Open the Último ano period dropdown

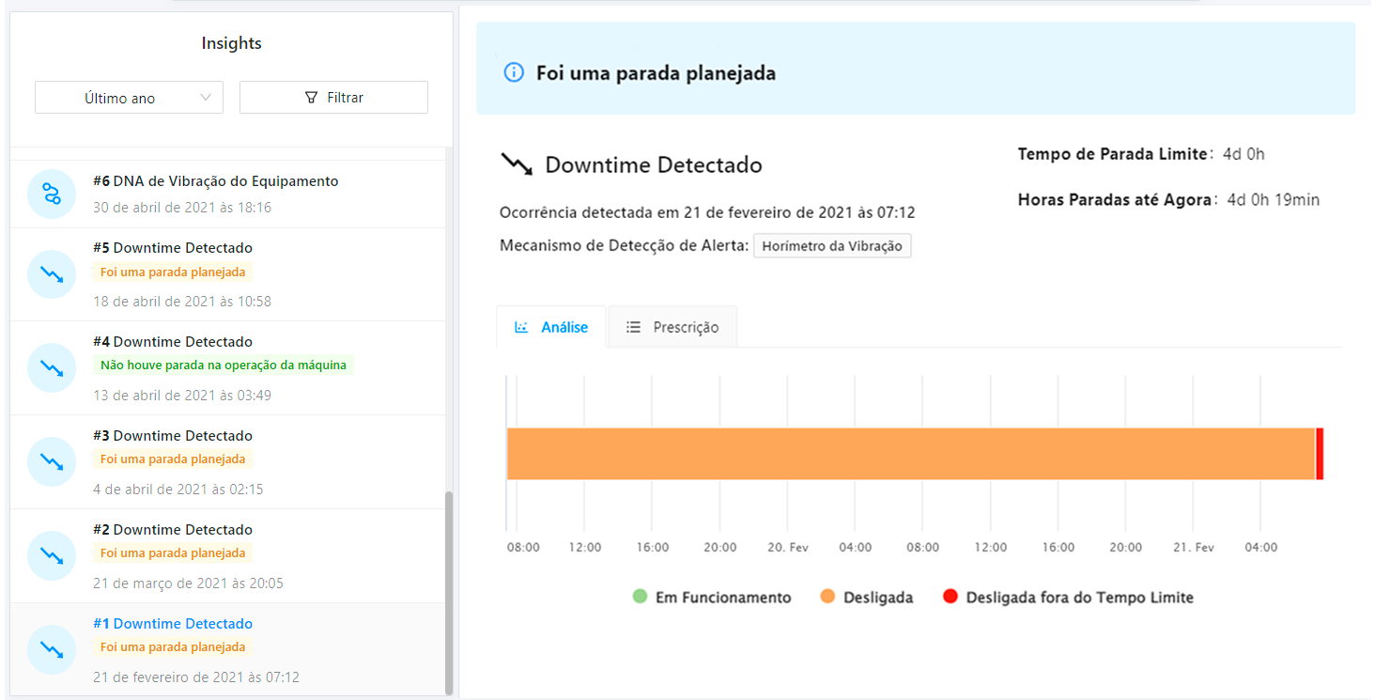pyautogui.click(x=129, y=98)
